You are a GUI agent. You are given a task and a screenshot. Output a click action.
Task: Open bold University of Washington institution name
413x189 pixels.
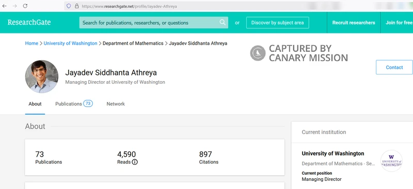click(x=333, y=154)
